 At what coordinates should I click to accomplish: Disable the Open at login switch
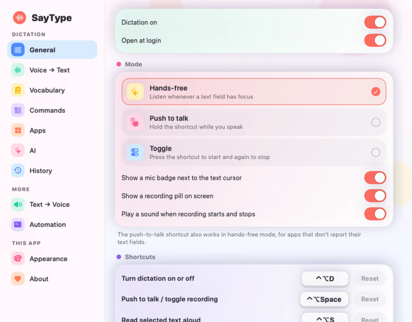click(x=375, y=40)
